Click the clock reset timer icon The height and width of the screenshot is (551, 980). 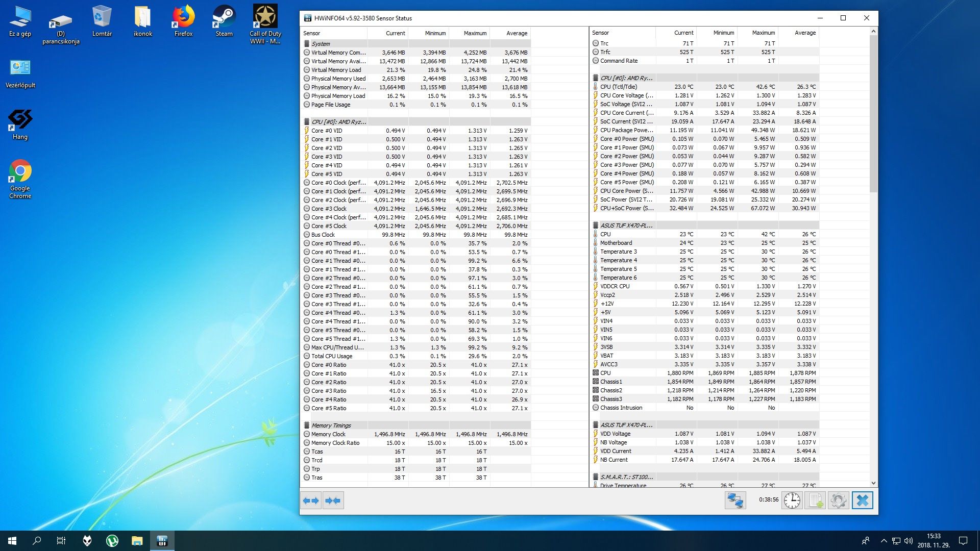coord(792,500)
